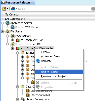
Task: Select Filter in the context menu
Action: (45, 52)
